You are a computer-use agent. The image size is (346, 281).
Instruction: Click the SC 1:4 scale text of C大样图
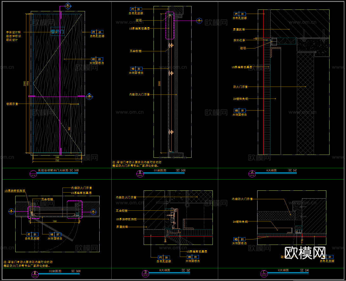(x=304, y=270)
